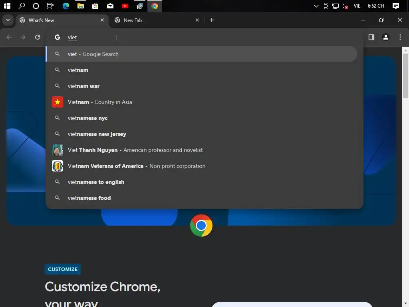Viewport: 409px width, 307px height.
Task: Click the Vietnam Veterans of America logo
Action: coord(58,166)
